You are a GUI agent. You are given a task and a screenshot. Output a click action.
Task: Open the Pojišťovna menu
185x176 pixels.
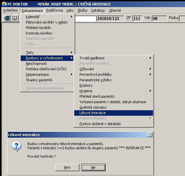tap(55, 11)
